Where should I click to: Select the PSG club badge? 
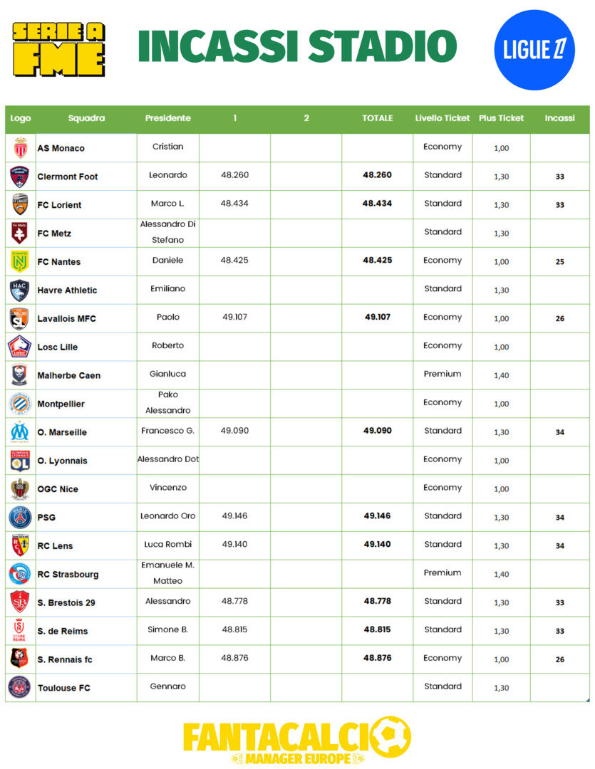point(20,518)
